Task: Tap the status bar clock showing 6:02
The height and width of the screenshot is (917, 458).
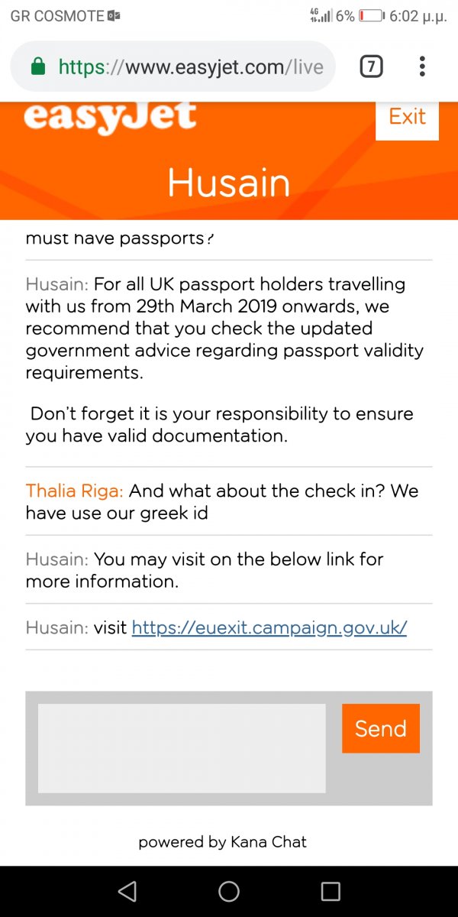Action: (418, 15)
